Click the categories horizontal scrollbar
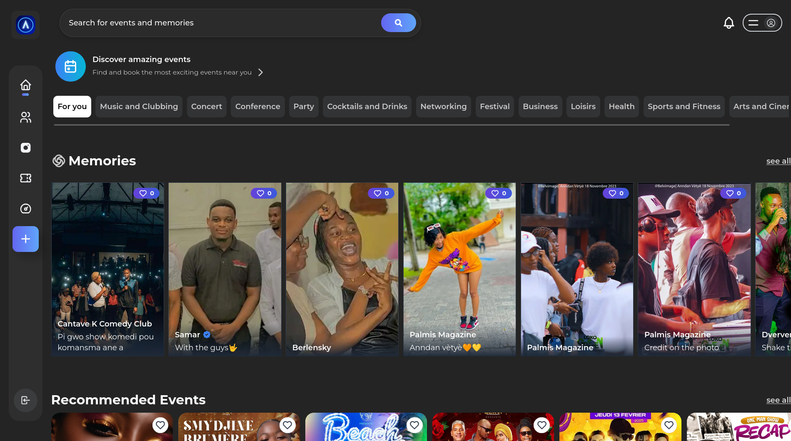Image resolution: width=791 pixels, height=441 pixels. point(392,125)
